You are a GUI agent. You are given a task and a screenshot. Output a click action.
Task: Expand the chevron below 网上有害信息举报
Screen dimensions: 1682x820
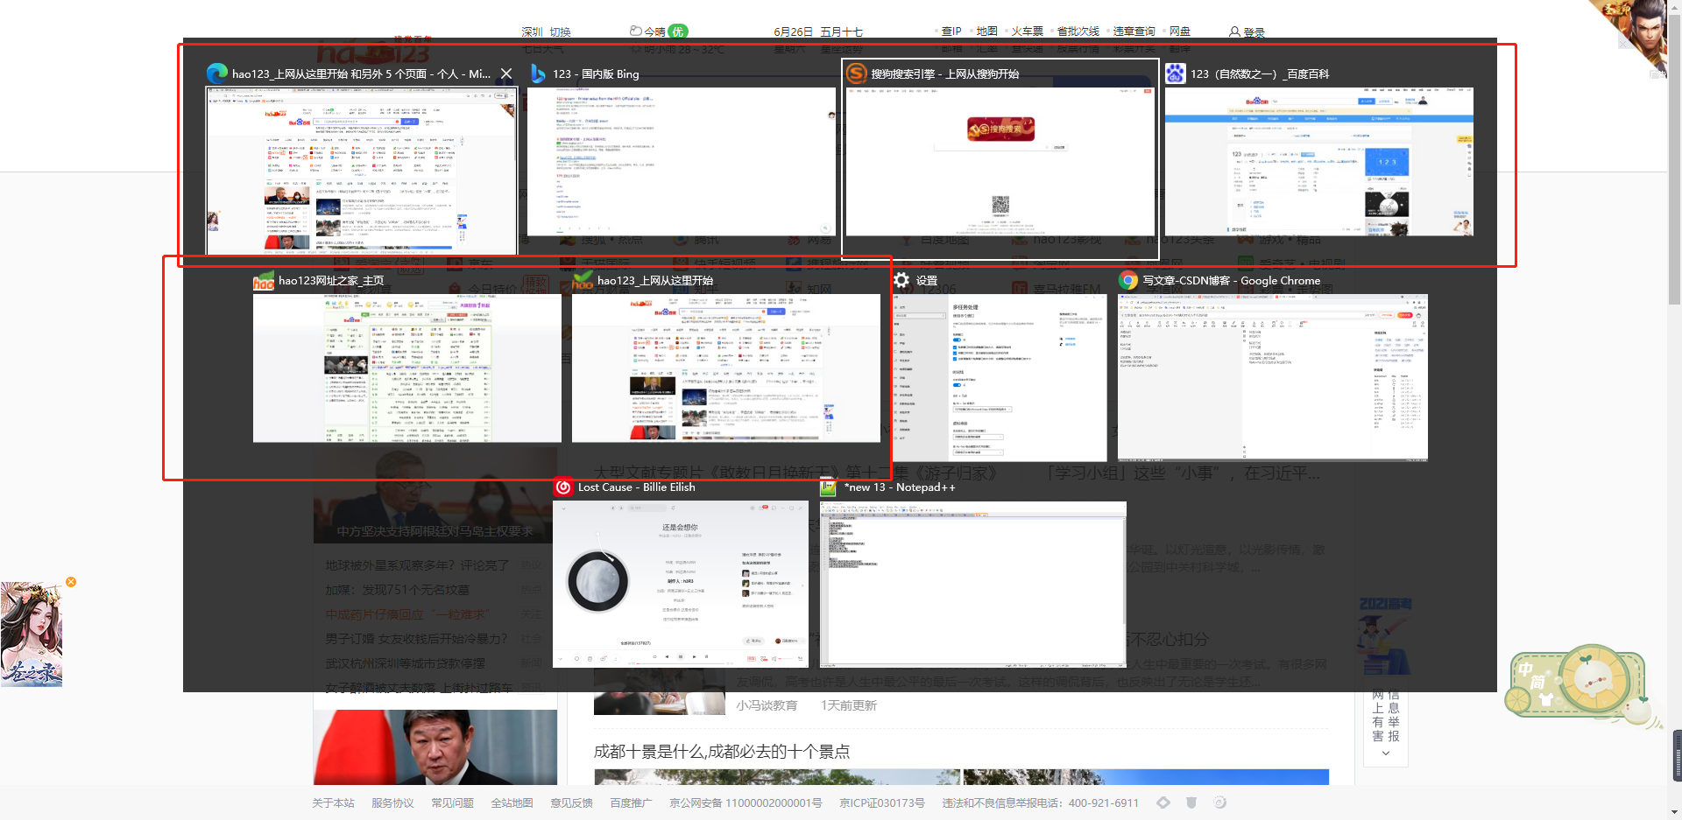click(1386, 753)
